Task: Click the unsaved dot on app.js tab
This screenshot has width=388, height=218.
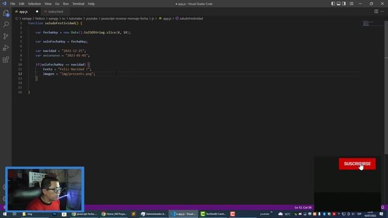Action: (37, 12)
